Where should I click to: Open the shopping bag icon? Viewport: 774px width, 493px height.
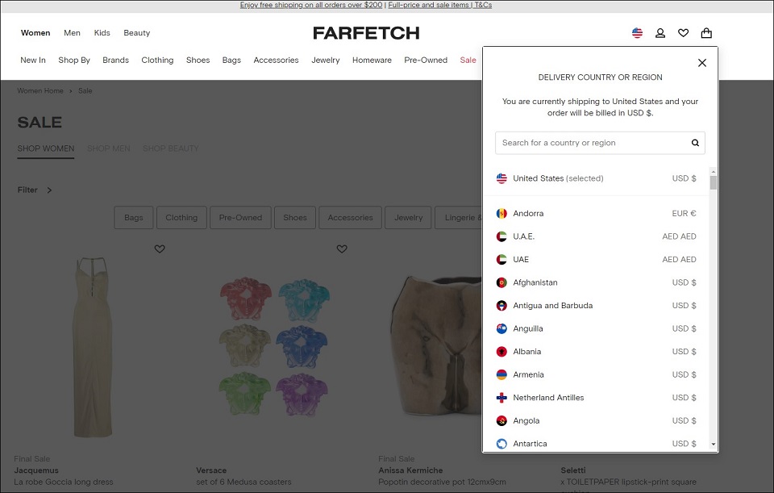point(706,33)
